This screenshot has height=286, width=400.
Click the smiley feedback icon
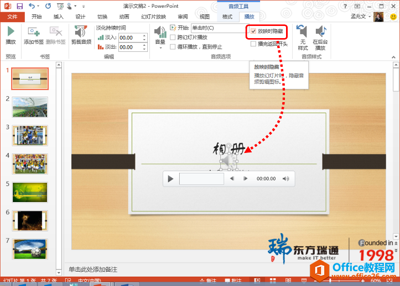pyautogui.click(x=393, y=17)
